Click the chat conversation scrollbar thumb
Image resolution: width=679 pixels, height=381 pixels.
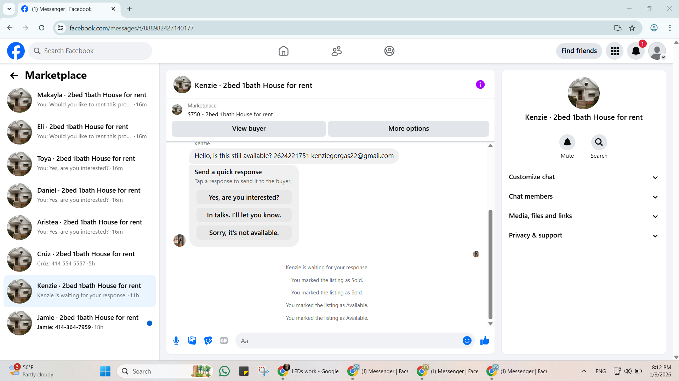490,264
